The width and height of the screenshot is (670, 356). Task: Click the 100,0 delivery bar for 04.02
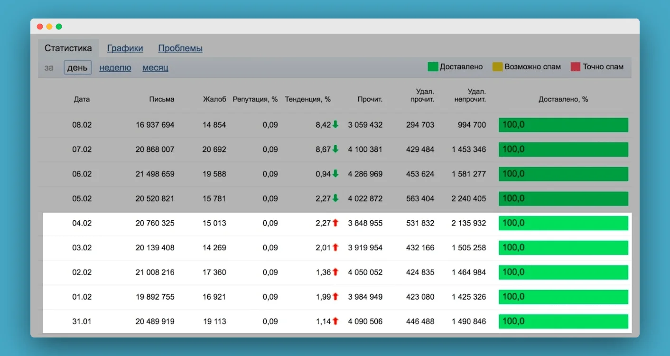point(563,223)
